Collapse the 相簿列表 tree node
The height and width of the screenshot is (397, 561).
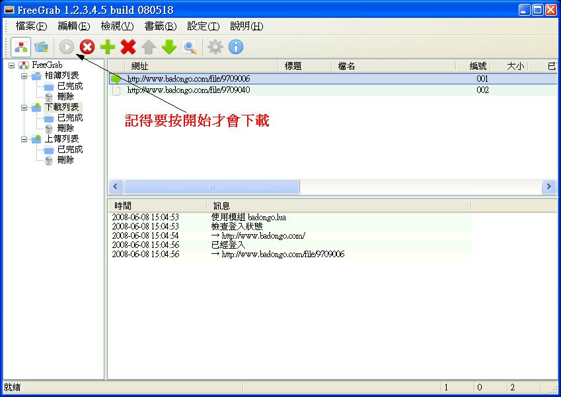[x=24, y=76]
